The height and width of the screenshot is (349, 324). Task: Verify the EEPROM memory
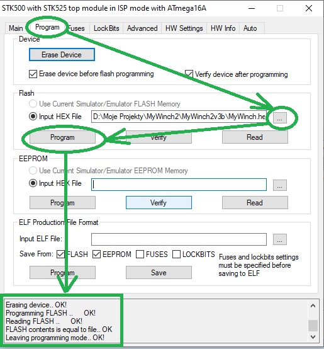pyautogui.click(x=159, y=203)
